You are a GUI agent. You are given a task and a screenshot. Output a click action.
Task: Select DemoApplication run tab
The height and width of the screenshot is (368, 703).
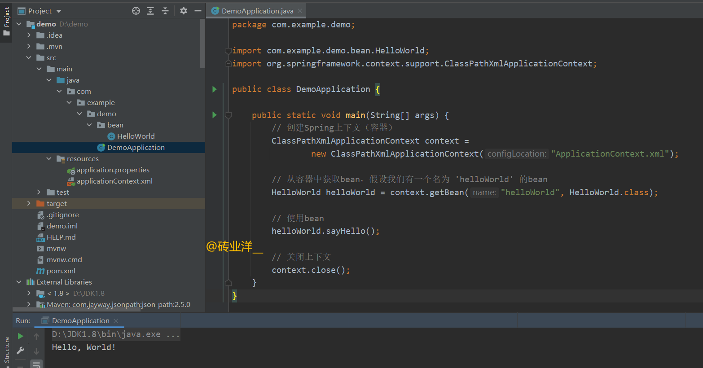click(x=81, y=320)
